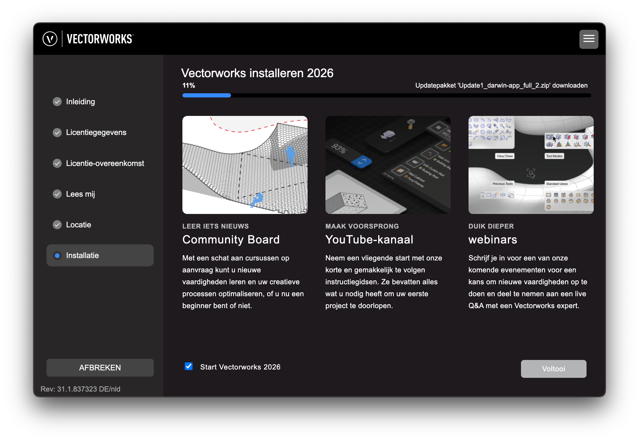Image resolution: width=639 pixels, height=441 pixels.
Task: Click the YouTube-kanaal heading
Action: coord(369,240)
